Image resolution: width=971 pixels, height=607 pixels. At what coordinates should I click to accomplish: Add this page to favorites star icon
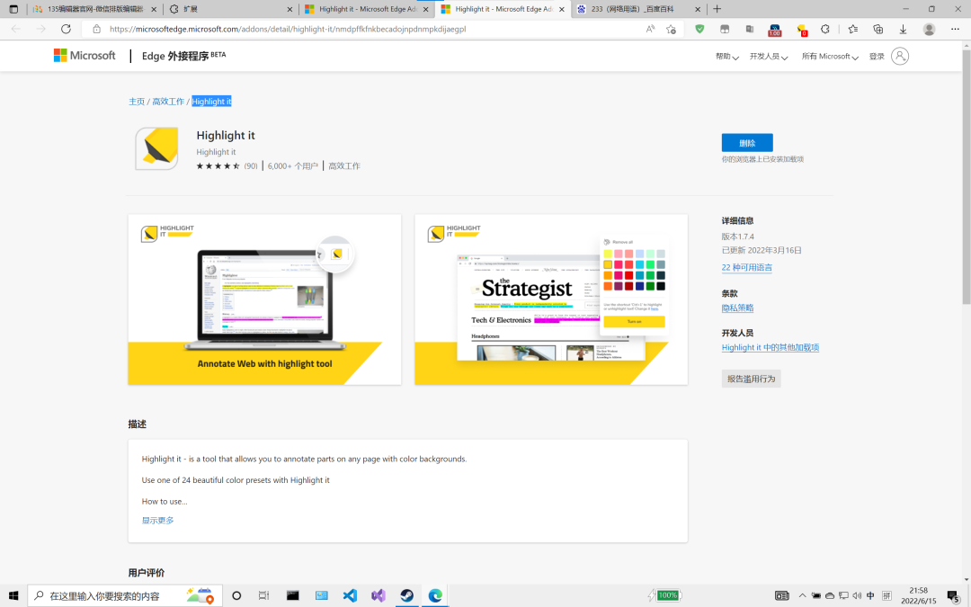pos(671,29)
